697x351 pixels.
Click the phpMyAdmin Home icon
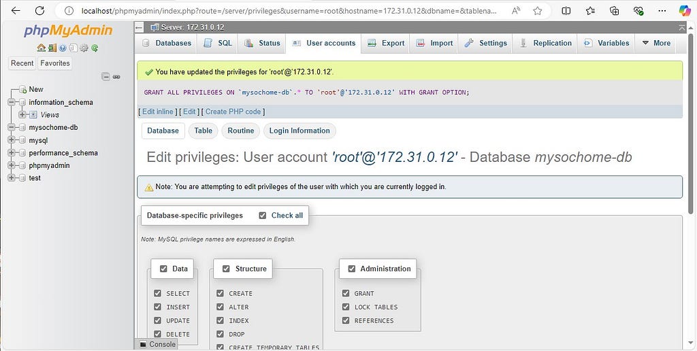[42, 48]
